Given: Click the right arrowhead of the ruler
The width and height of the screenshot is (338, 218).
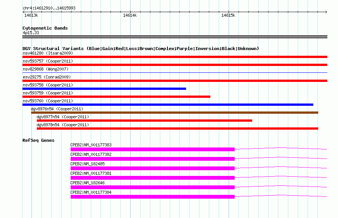Looking at the screenshot, I should point(326,12).
